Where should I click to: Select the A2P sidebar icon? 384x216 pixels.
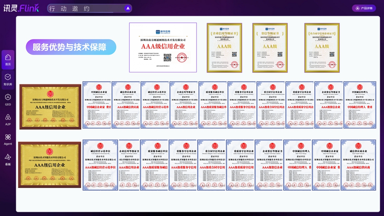pyautogui.click(x=8, y=119)
